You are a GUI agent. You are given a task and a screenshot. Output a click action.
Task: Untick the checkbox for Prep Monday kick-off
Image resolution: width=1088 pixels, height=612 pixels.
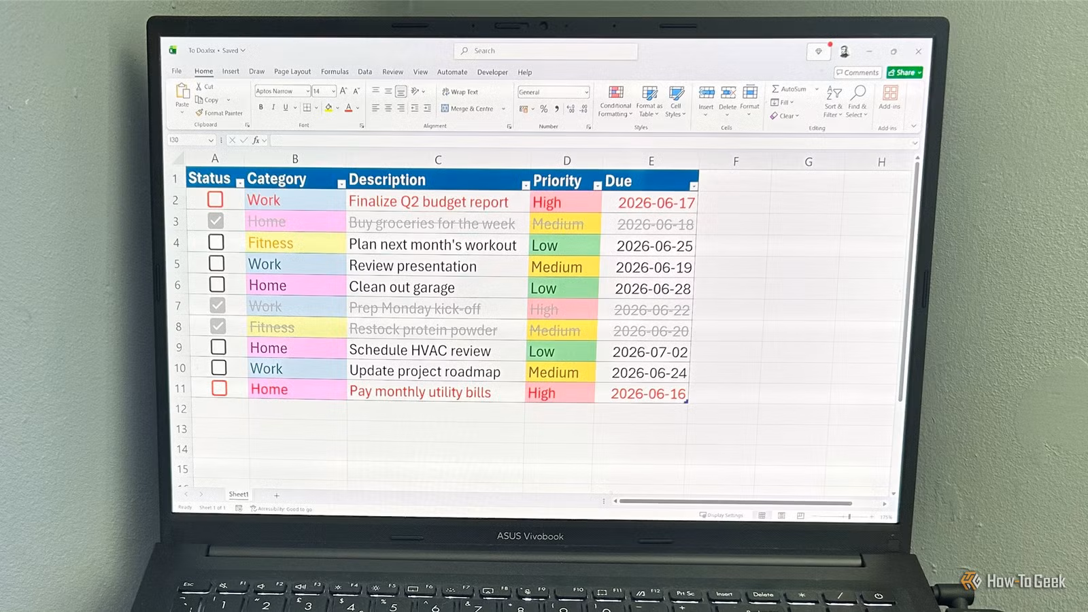click(218, 305)
